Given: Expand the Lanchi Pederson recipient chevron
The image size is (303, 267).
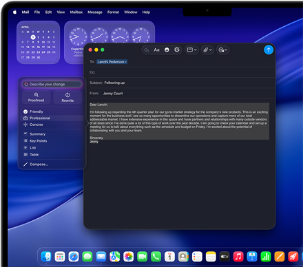Looking at the screenshot, I should pyautogui.click(x=125, y=62).
